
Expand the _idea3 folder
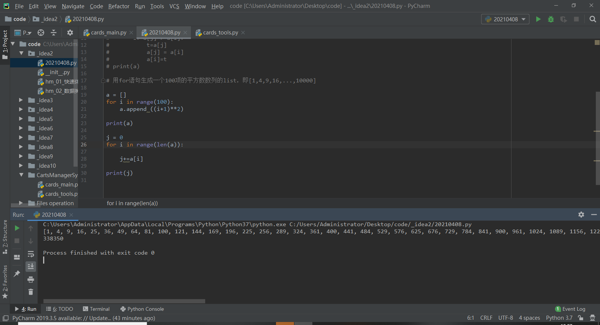tap(21, 100)
